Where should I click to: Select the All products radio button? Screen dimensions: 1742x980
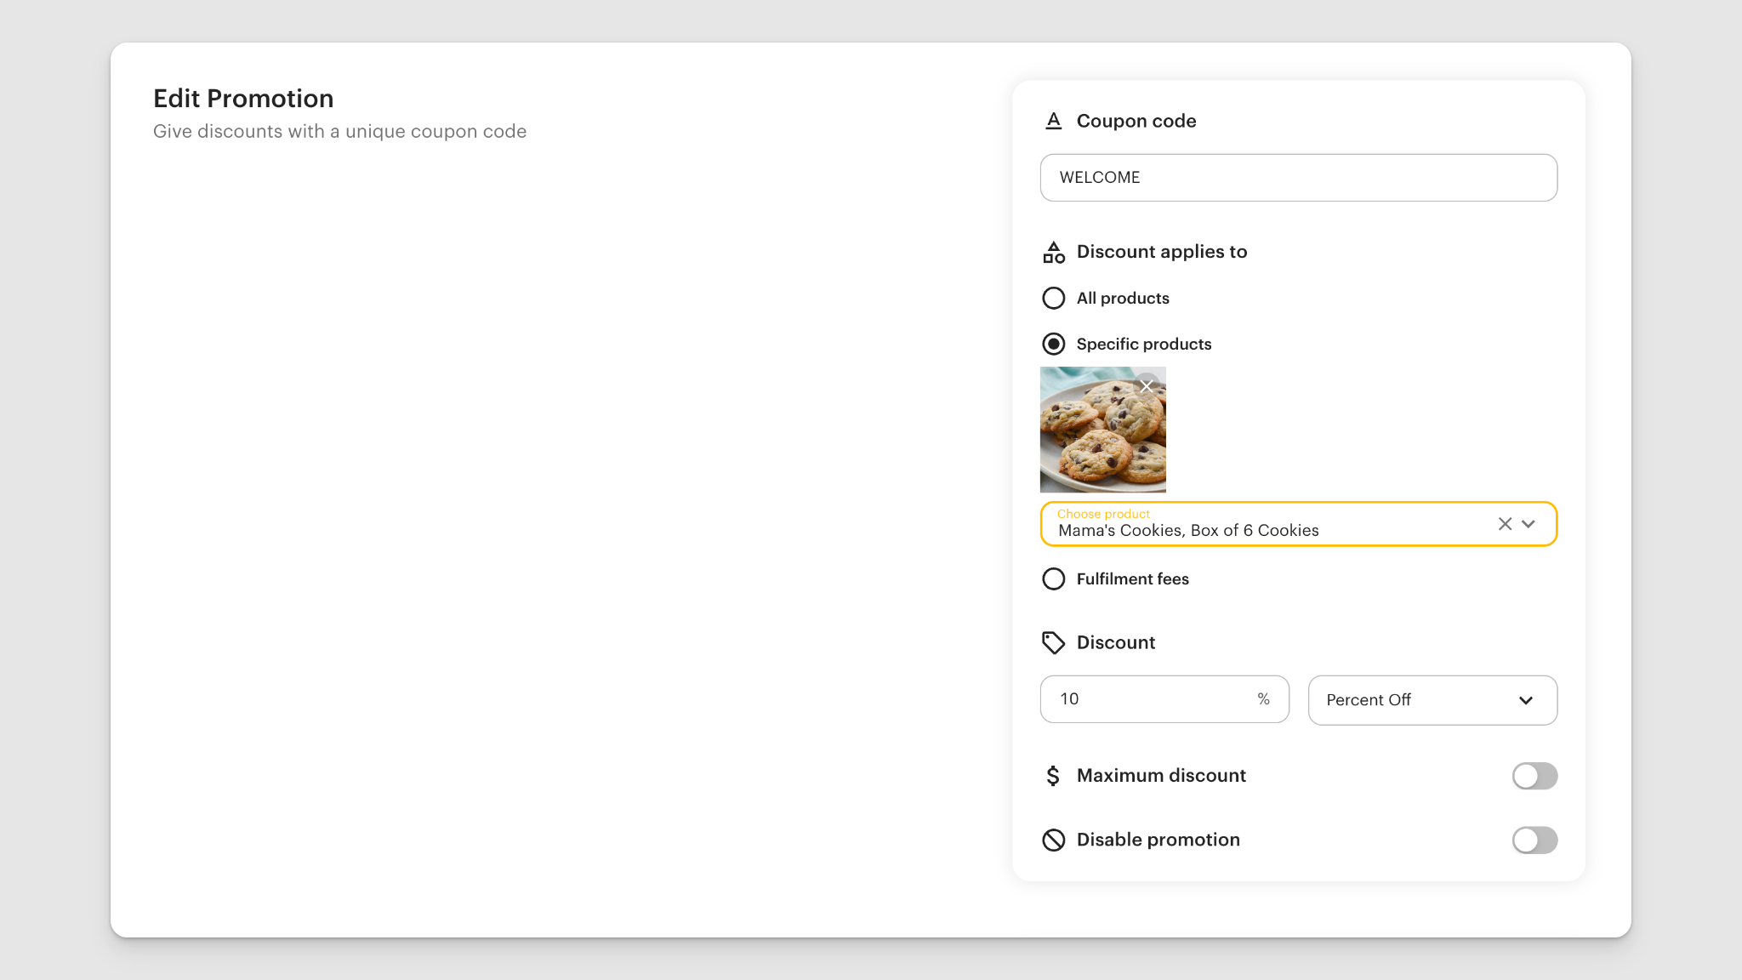pyautogui.click(x=1054, y=299)
